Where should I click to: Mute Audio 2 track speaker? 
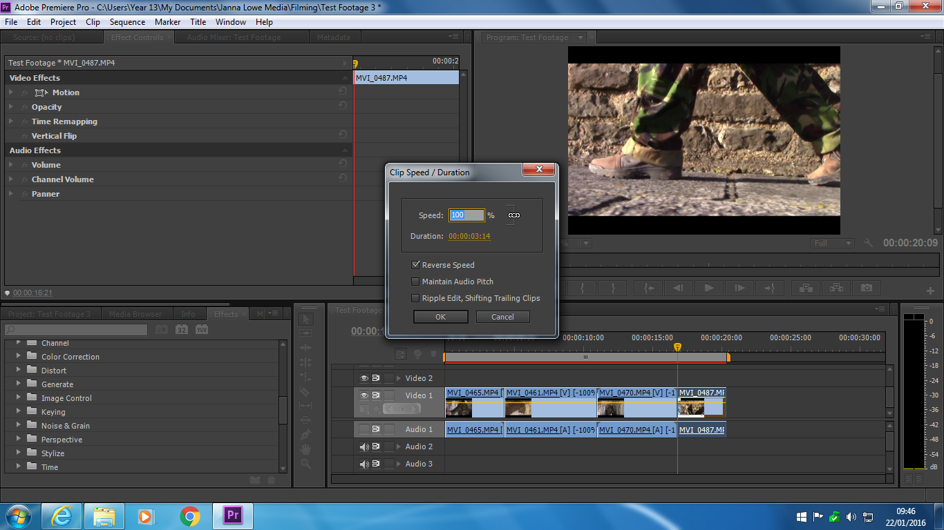pyautogui.click(x=364, y=446)
